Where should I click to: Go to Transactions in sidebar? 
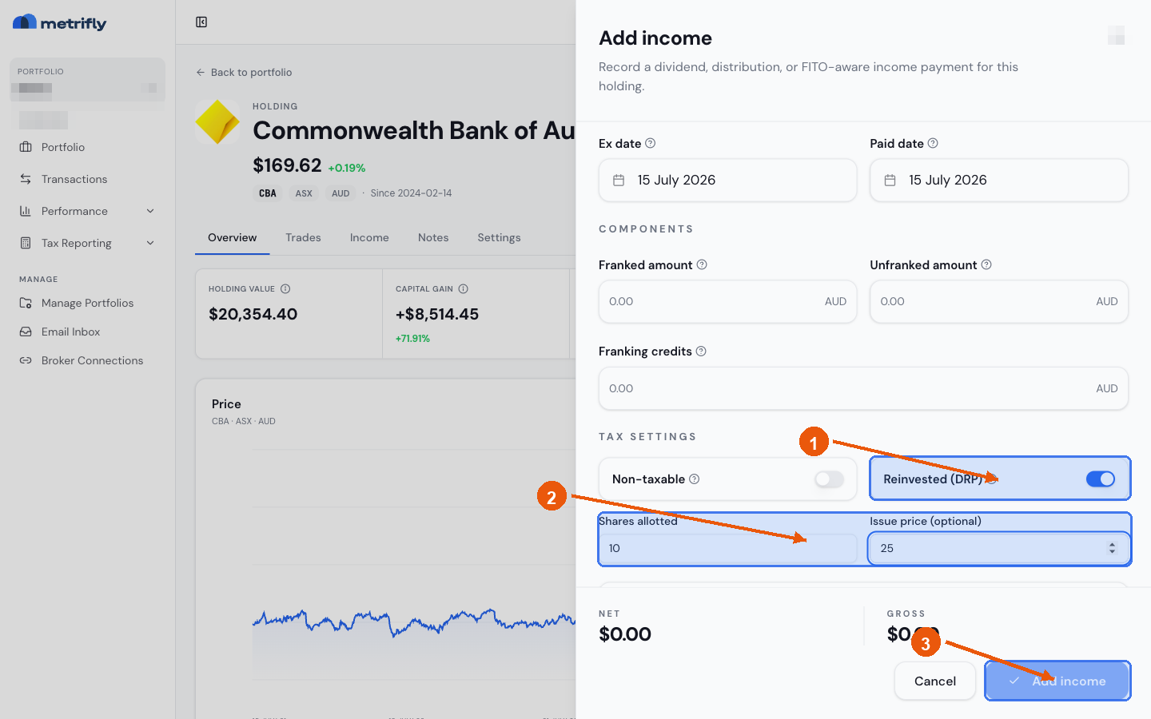click(88, 179)
